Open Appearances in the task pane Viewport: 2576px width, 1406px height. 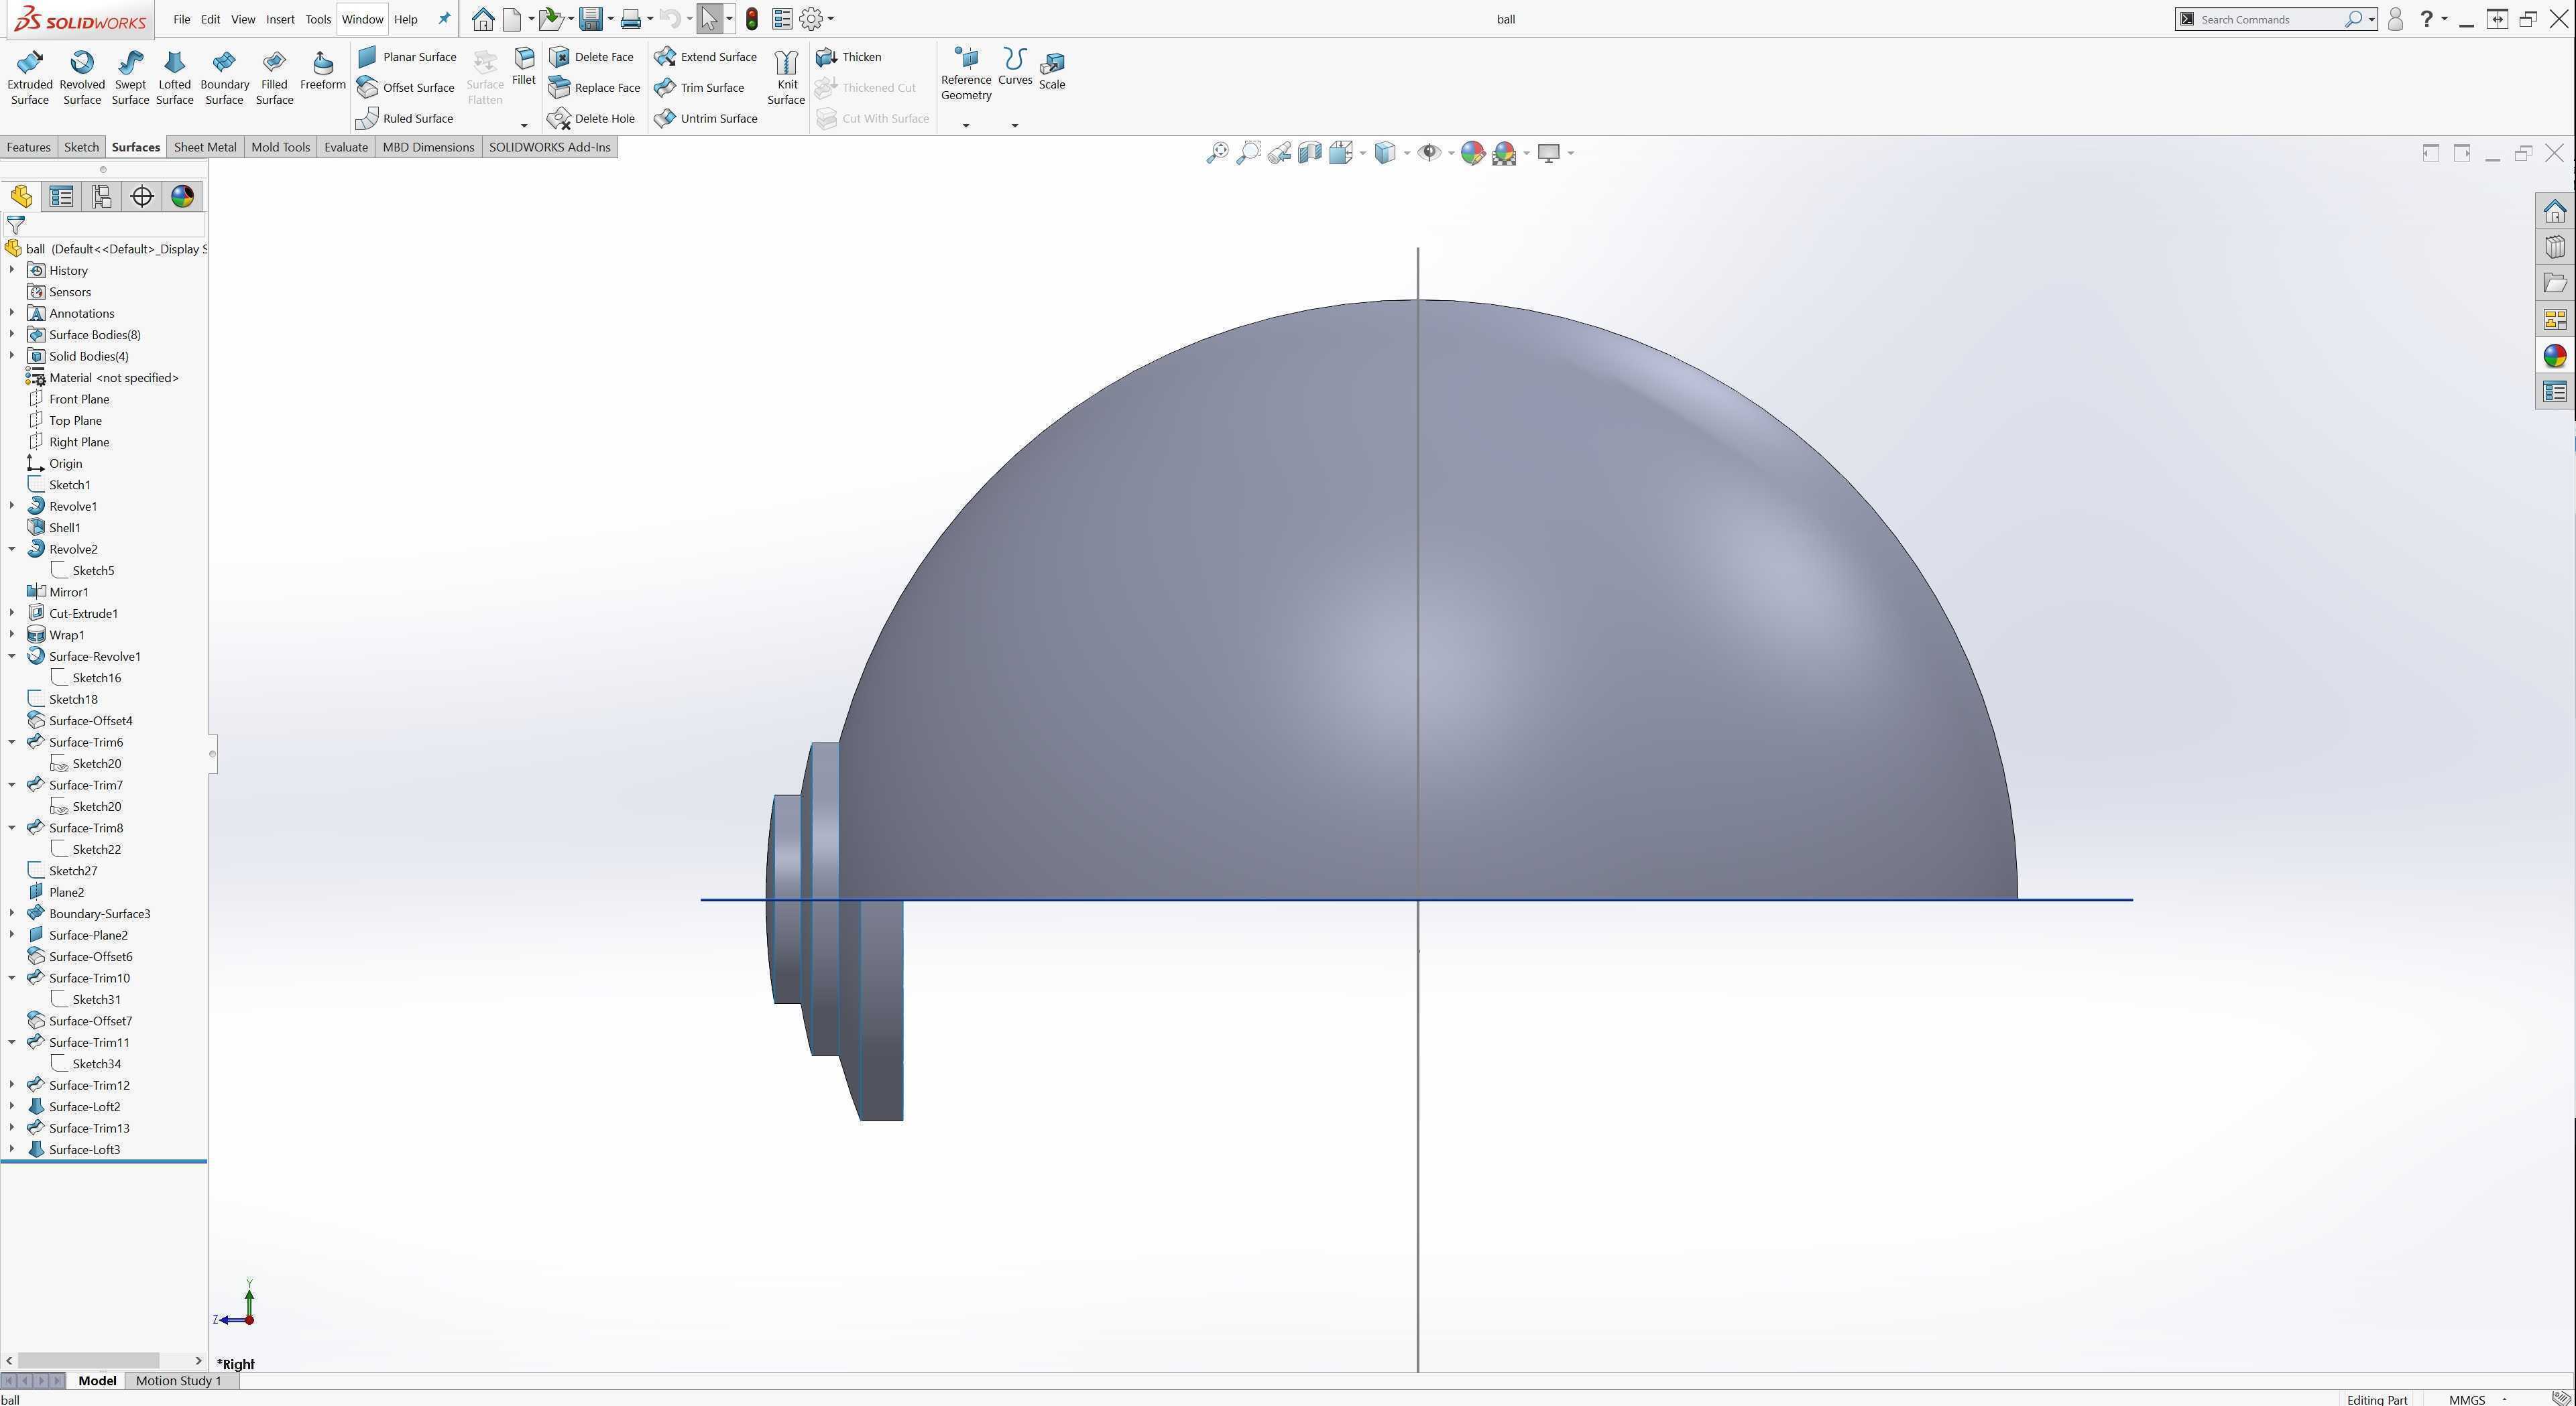point(2555,356)
